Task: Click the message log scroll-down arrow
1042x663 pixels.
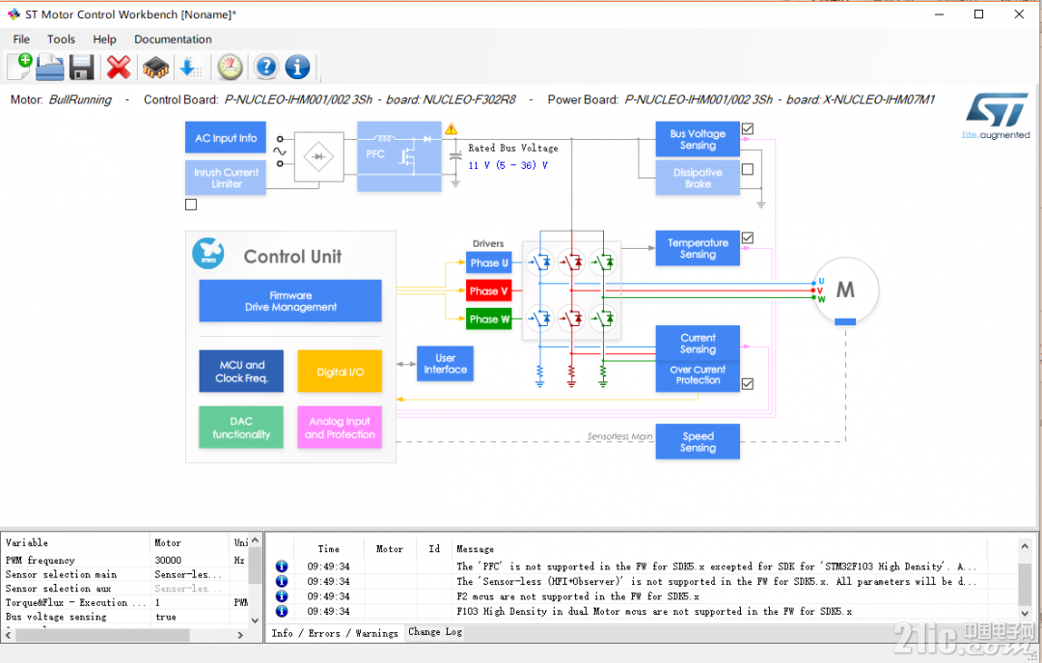Action: click(1025, 613)
